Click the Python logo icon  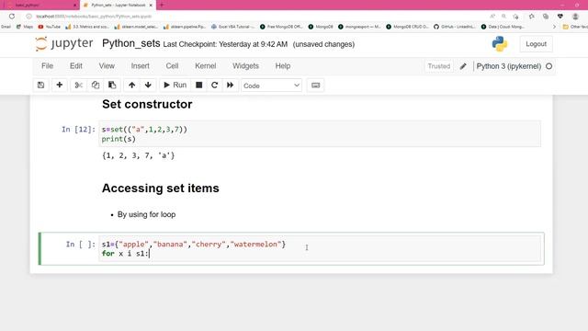click(500, 44)
